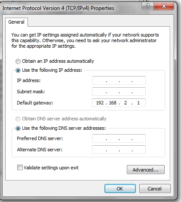
Task: Click the Alternate DNS server field
Action: tap(119, 150)
